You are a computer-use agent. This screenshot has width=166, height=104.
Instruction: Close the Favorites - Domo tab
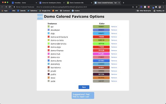tap(36, 3)
